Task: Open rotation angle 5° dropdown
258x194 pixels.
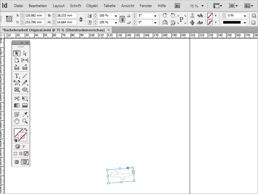Action: 155,16
